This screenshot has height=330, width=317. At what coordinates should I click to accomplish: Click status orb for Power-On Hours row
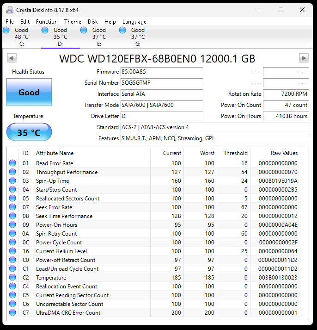(12, 225)
